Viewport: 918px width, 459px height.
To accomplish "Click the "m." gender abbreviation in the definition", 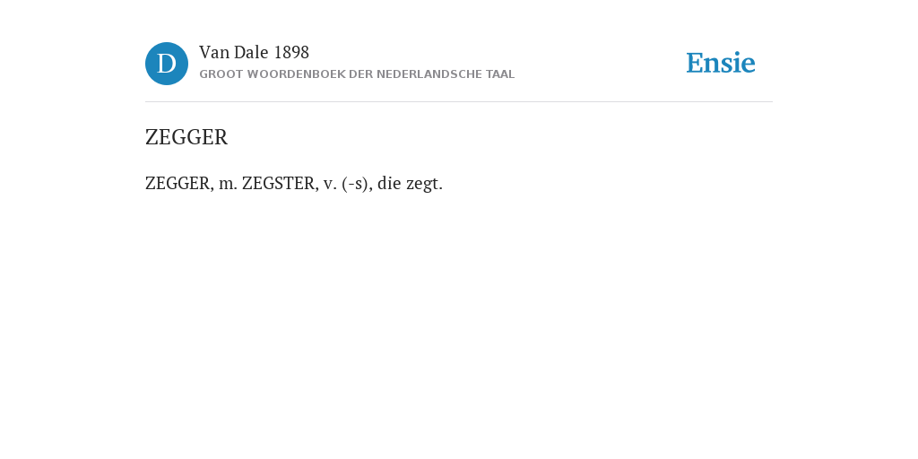I will coord(228,185).
